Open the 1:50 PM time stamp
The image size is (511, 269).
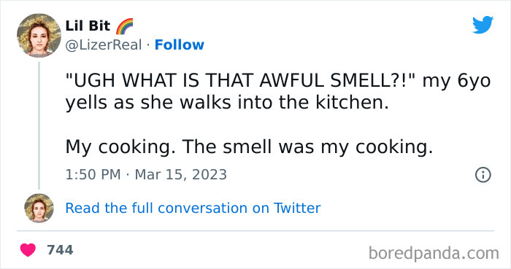pyautogui.click(x=93, y=175)
